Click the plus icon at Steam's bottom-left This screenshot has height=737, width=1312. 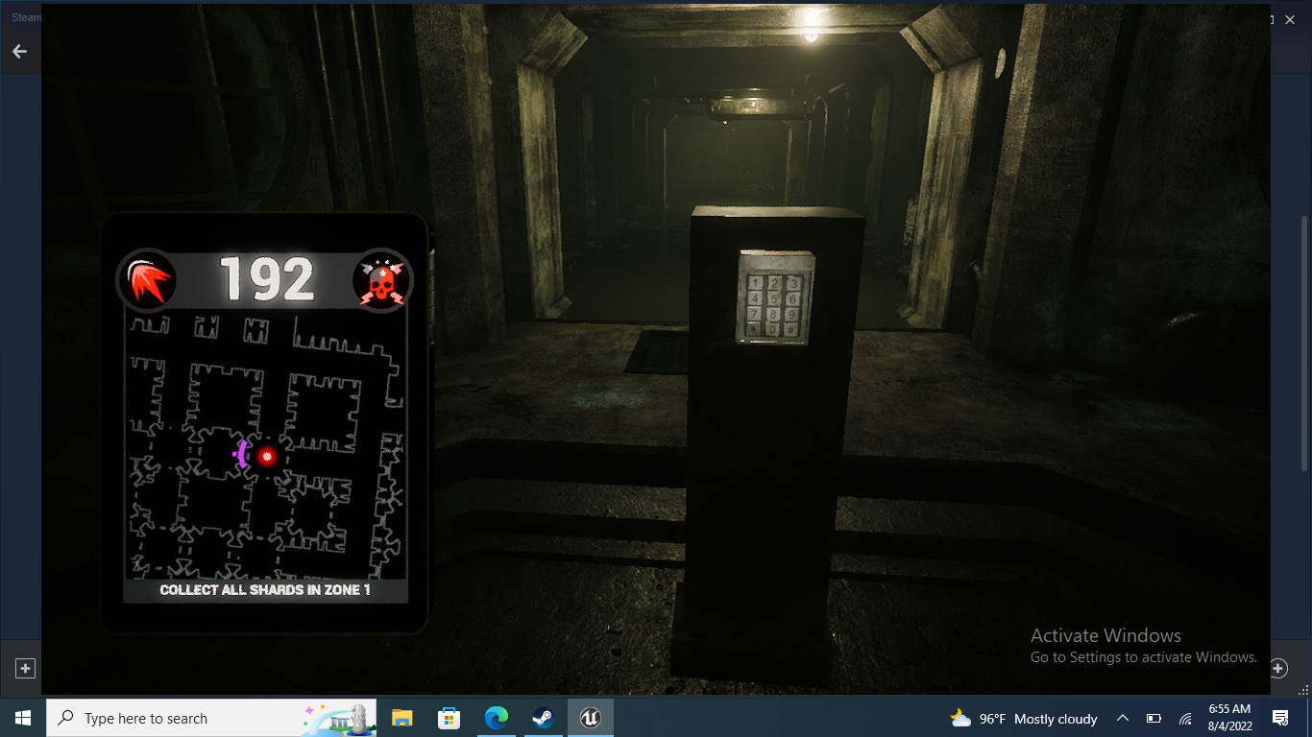coord(25,668)
